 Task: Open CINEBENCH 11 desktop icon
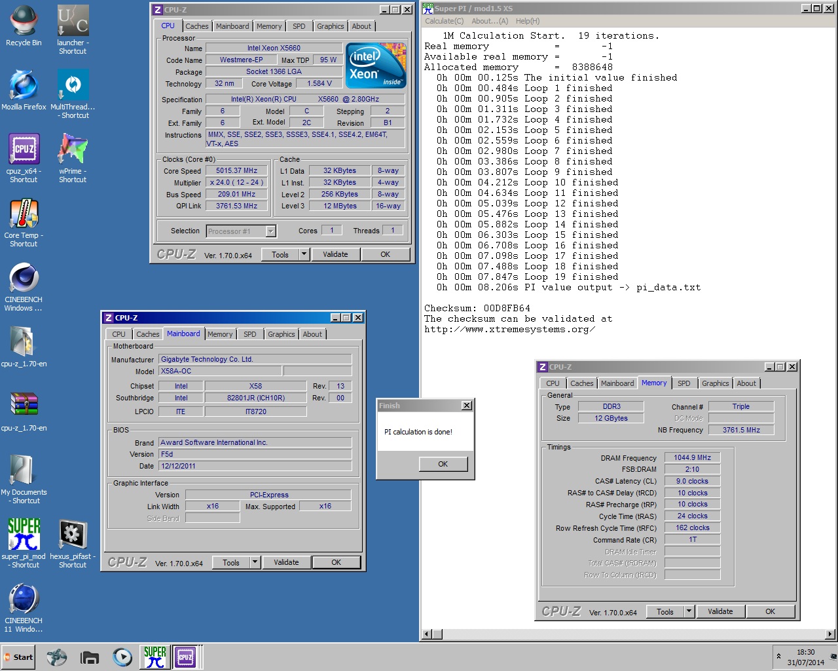coord(24,608)
